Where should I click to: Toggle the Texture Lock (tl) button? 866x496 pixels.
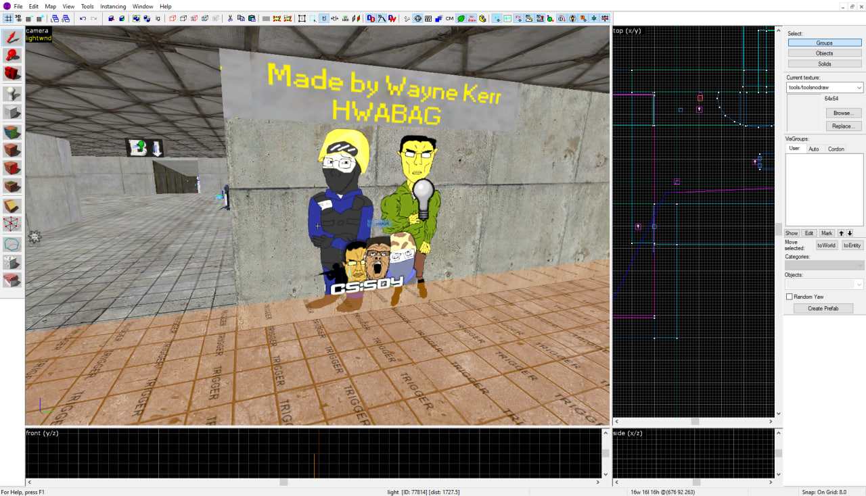coord(324,18)
